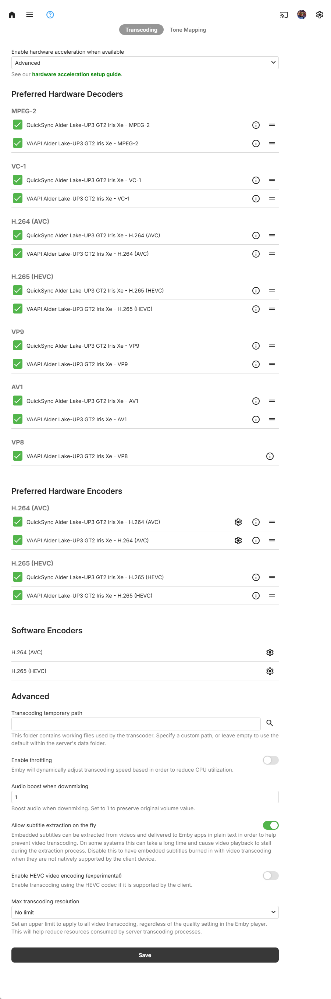The width and height of the screenshot is (331, 999).
Task: Open software H.265 (HEVC) encoder settings
Action: point(270,671)
